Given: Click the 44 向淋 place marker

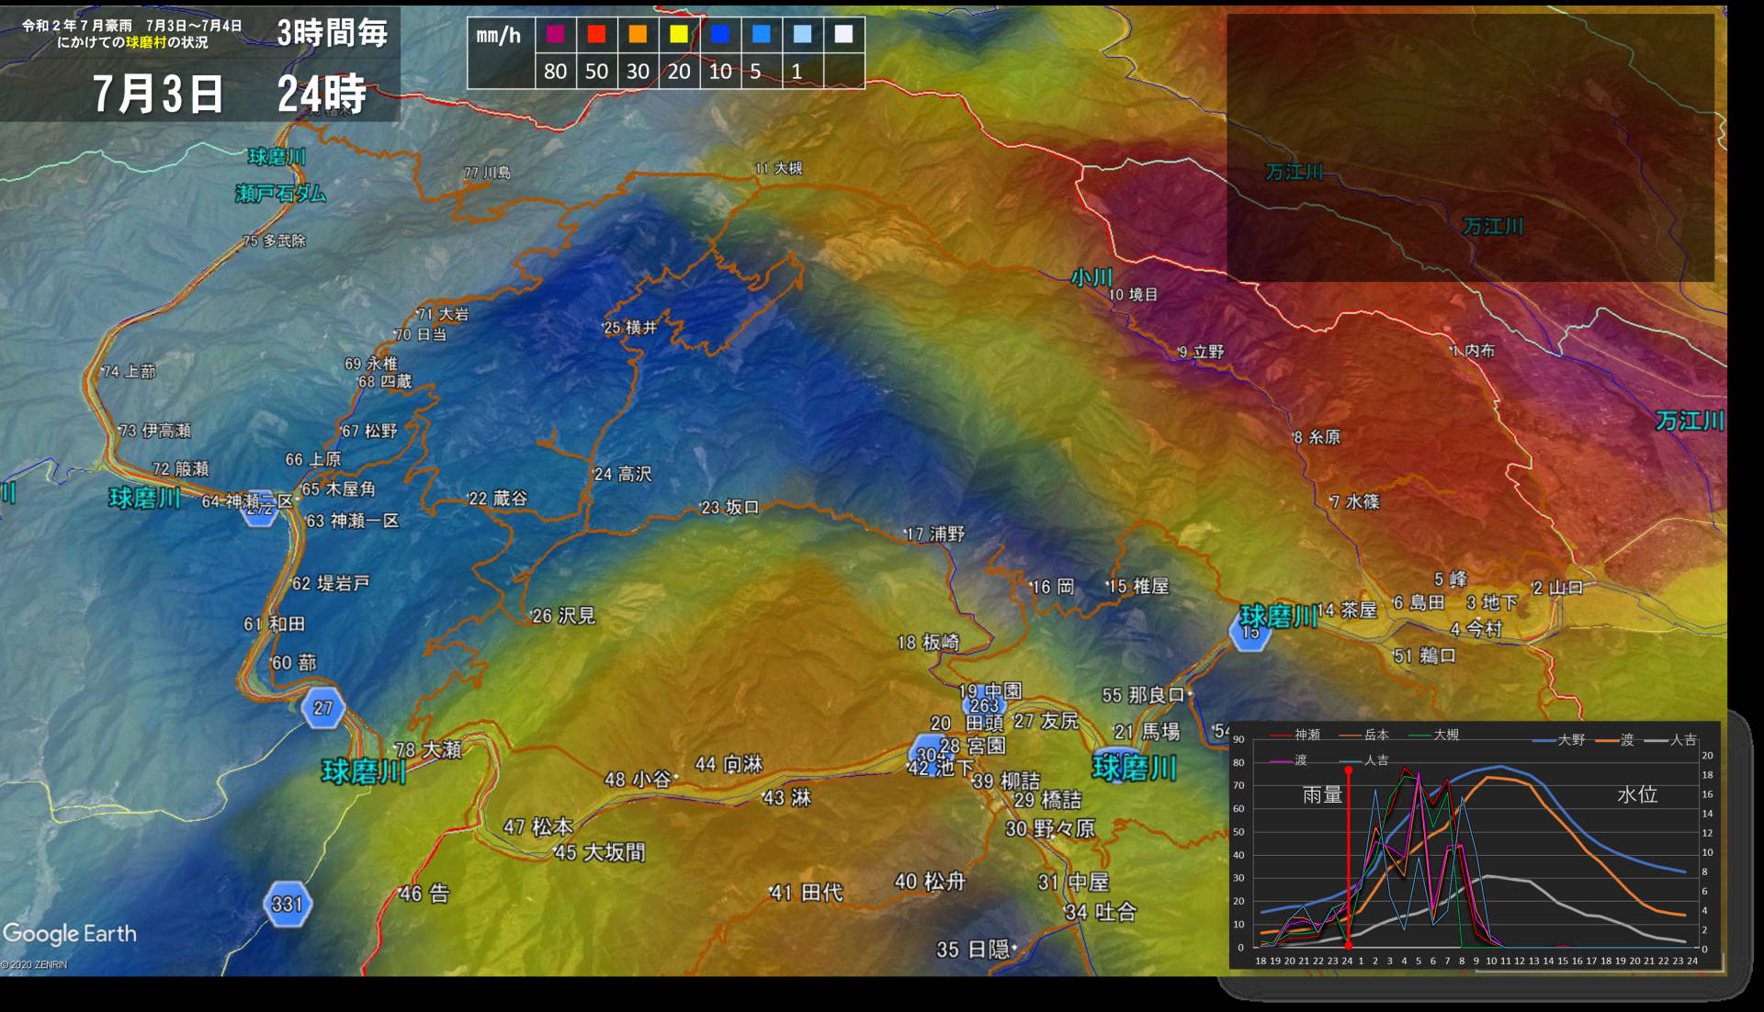Looking at the screenshot, I should 729,764.
